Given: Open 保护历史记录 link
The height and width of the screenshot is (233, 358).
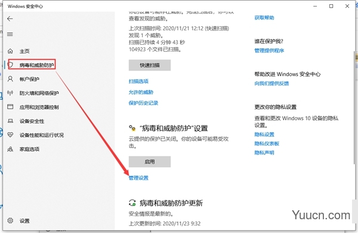Looking at the screenshot, I should click(143, 103).
